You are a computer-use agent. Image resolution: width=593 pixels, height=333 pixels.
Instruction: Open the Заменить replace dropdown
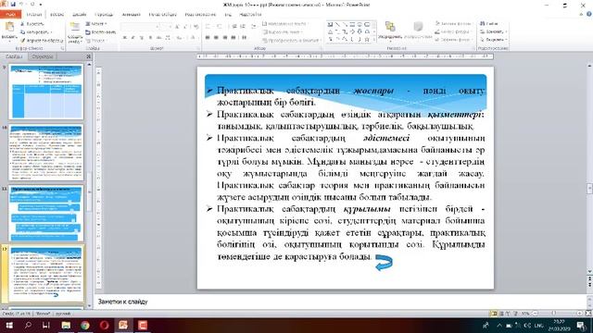tap(493, 31)
